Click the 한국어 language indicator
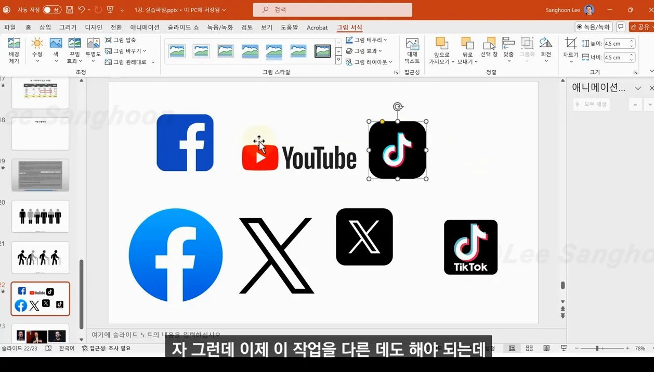The height and width of the screenshot is (372, 654). [67, 348]
